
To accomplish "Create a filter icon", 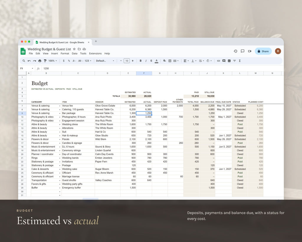I will click(234, 61).
